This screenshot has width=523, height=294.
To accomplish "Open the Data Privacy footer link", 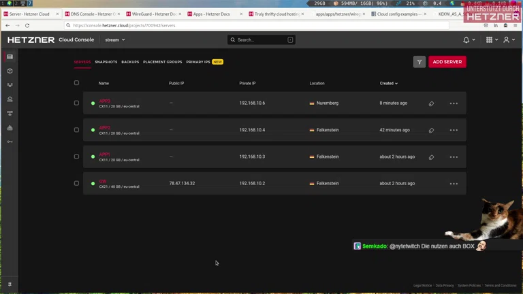I will (x=445, y=286).
